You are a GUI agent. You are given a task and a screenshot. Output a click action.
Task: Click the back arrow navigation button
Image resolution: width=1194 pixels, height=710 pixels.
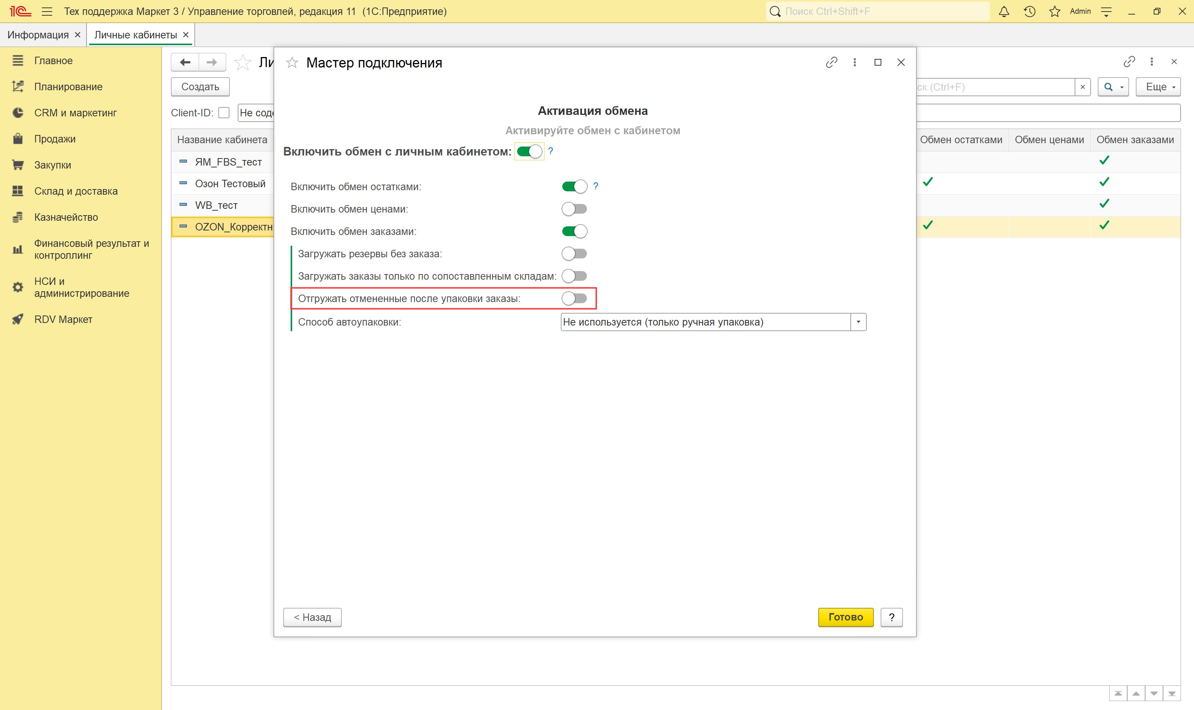tap(185, 62)
